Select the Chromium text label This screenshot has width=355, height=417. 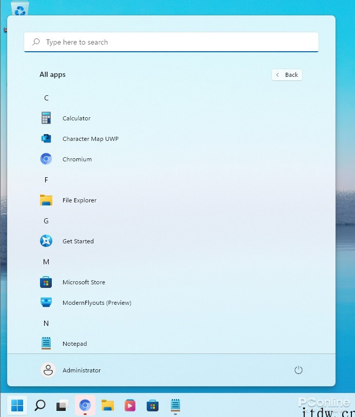pyautogui.click(x=77, y=159)
